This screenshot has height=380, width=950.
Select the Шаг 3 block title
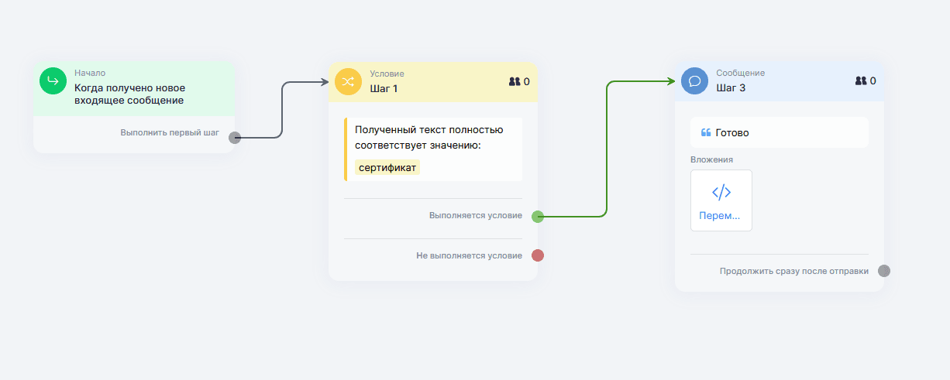[x=731, y=88]
